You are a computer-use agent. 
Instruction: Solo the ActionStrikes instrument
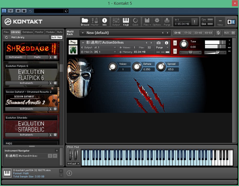(175, 43)
